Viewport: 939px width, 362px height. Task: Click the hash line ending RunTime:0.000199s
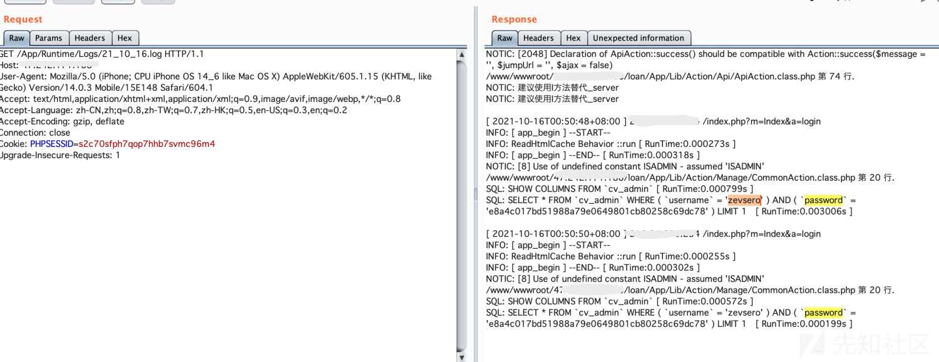(x=669, y=324)
